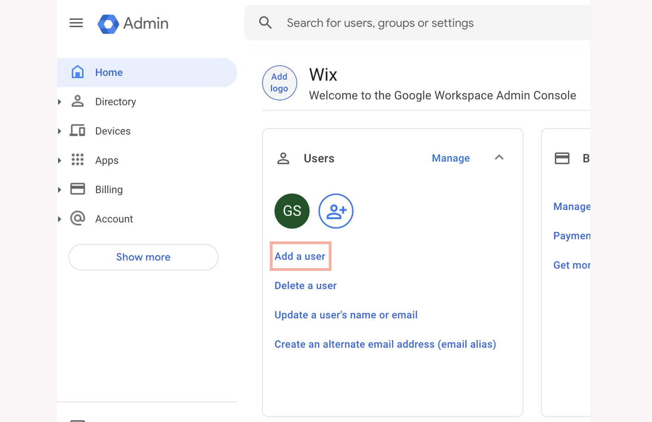This screenshot has height=422, width=652.
Task: Click the Wix organization name
Action: click(x=323, y=75)
